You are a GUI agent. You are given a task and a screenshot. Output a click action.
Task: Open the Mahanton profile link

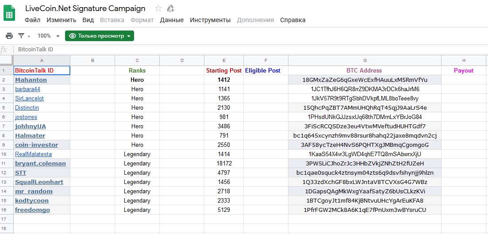pyautogui.click(x=31, y=80)
